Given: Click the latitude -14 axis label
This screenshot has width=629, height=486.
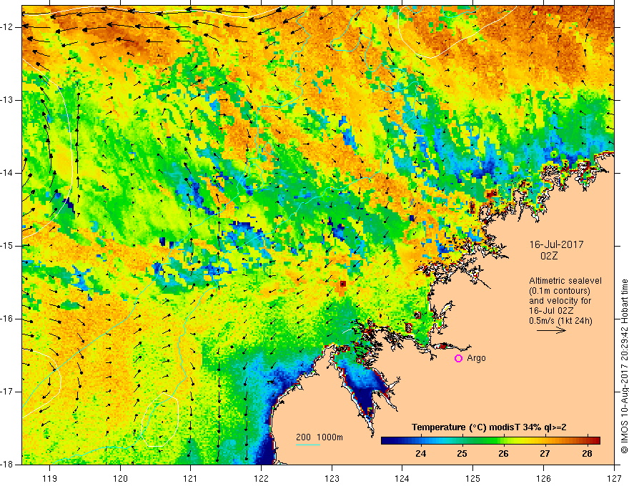Looking at the screenshot, I should pyautogui.click(x=7, y=173).
